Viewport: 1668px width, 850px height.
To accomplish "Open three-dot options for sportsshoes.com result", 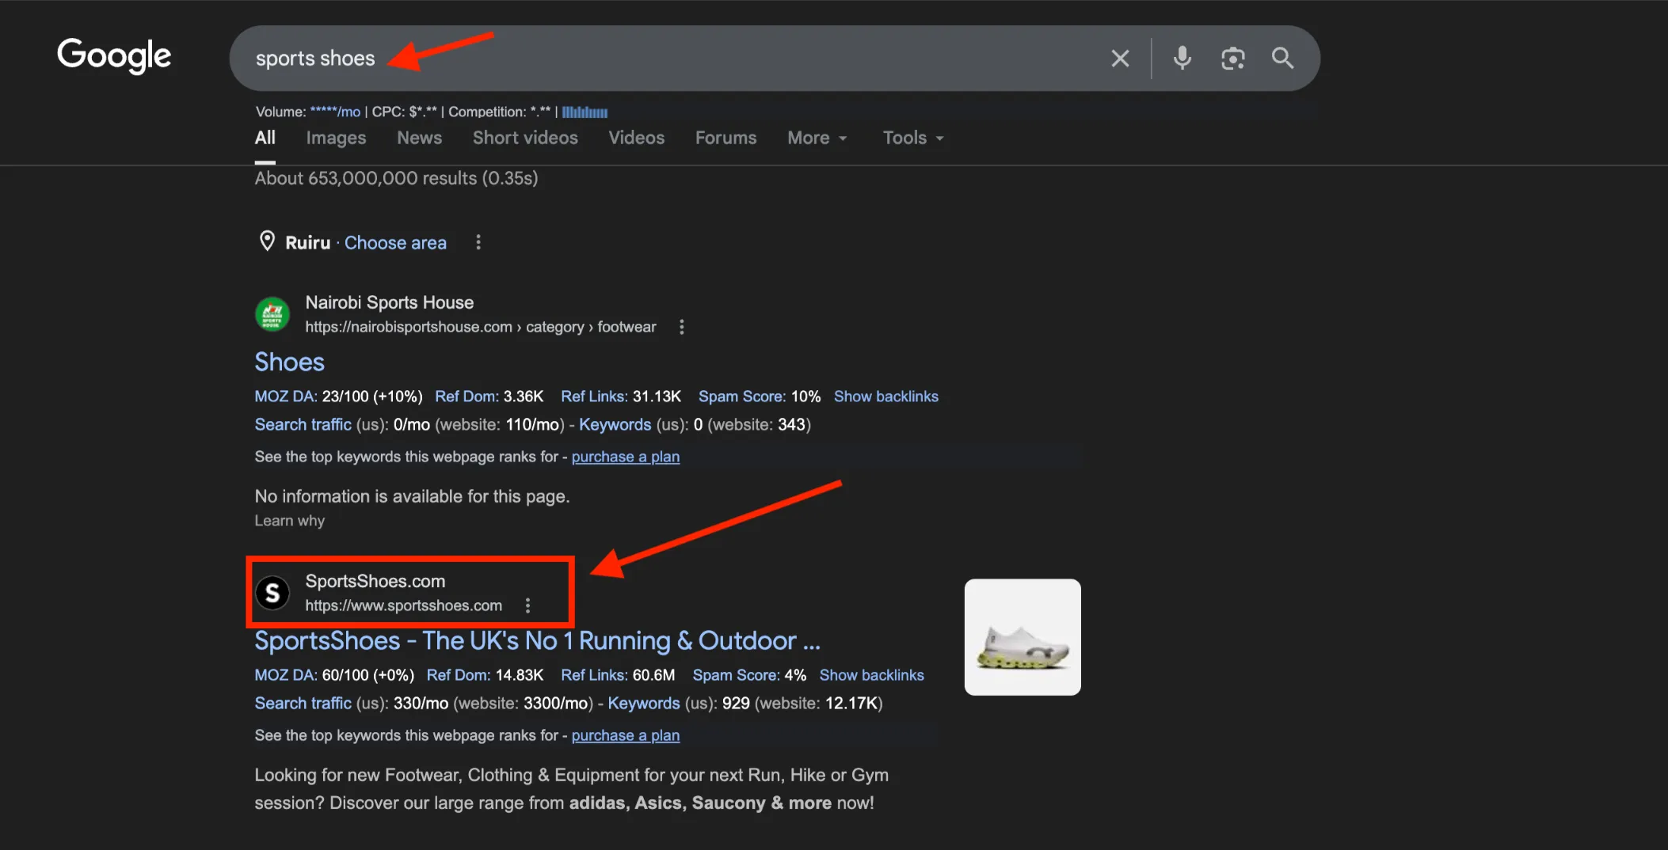I will (x=528, y=605).
